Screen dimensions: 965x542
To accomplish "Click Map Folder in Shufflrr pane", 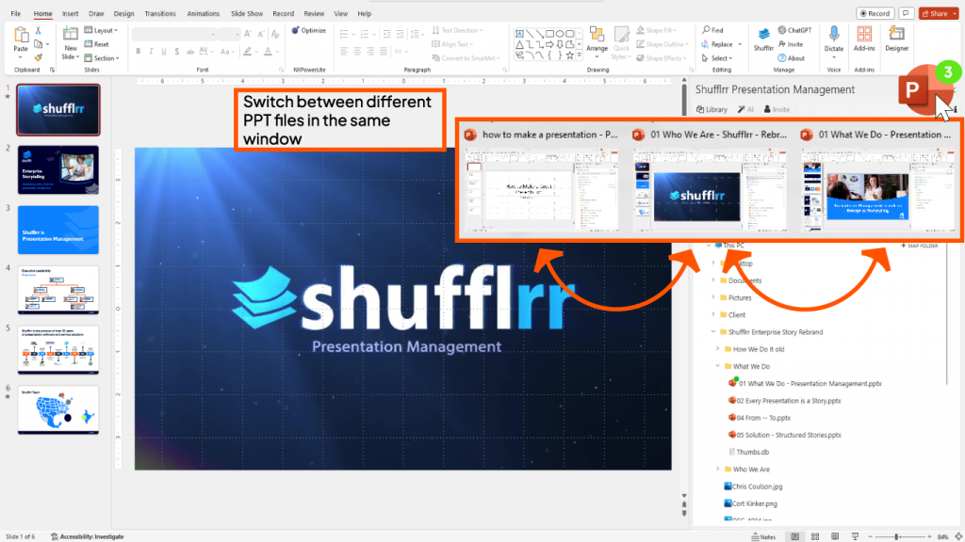I will click(920, 246).
